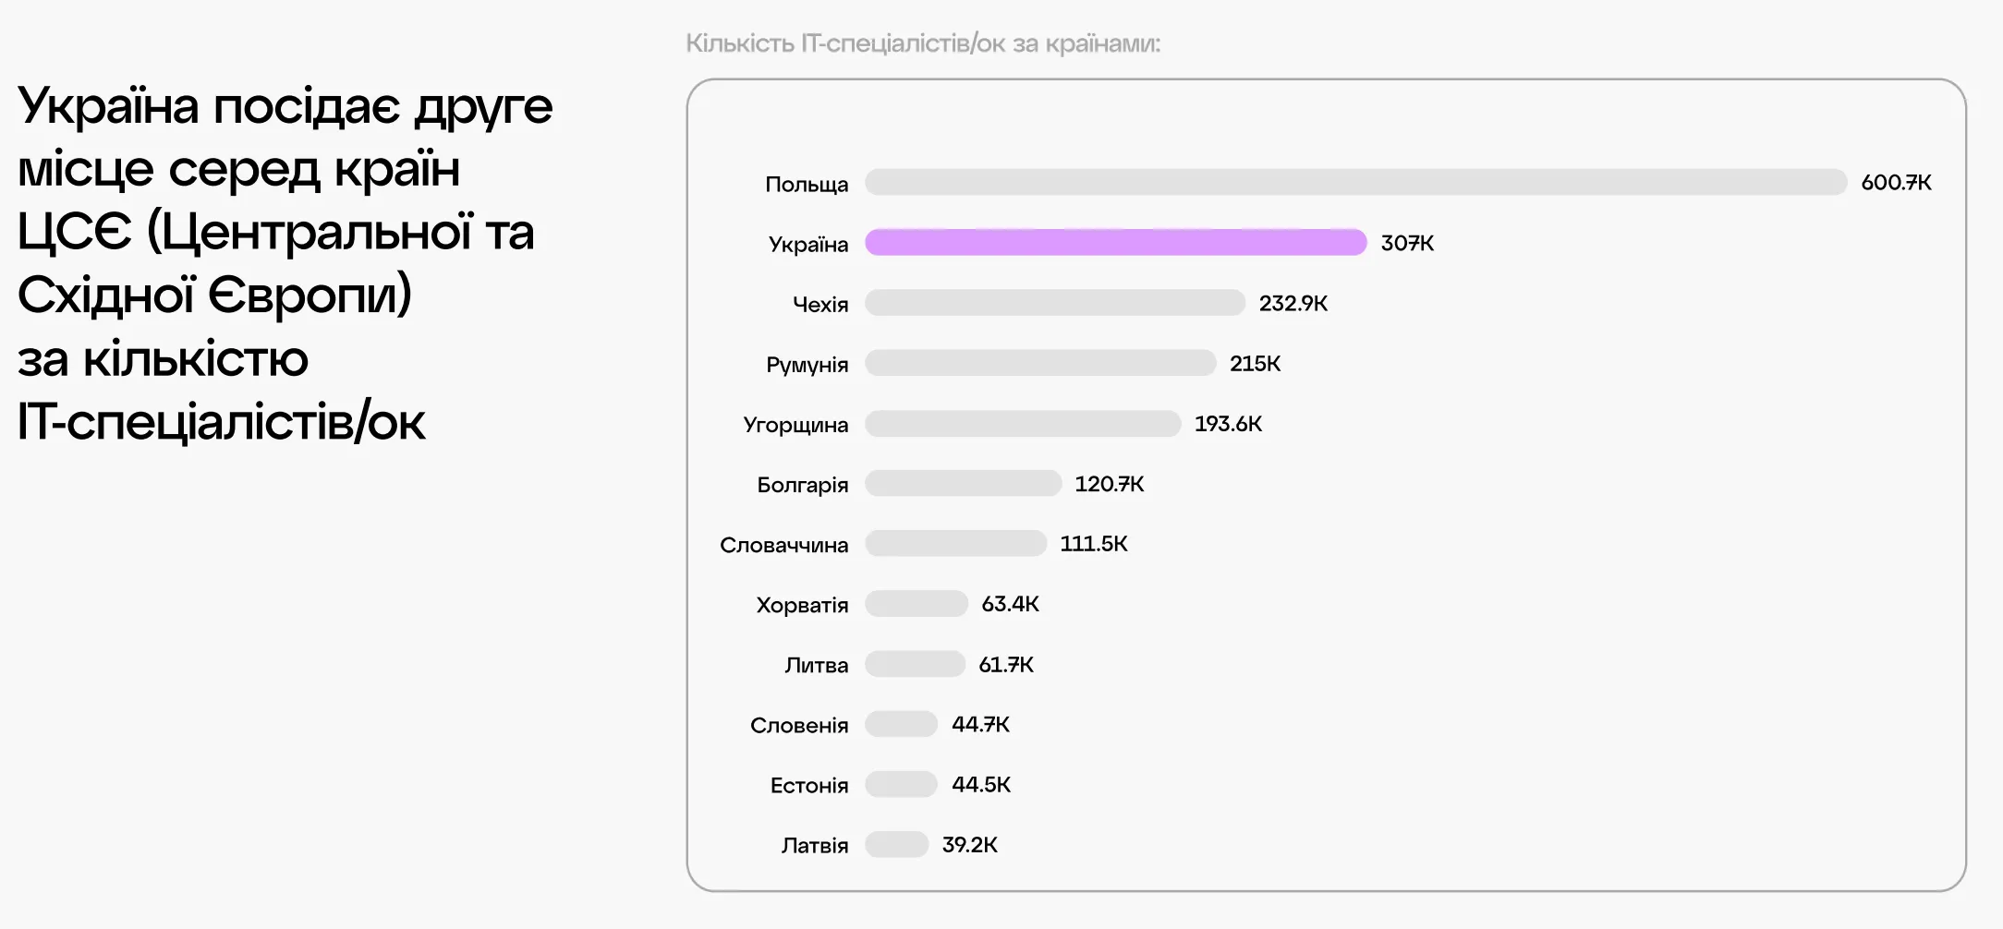Click the Литва country label
The height and width of the screenshot is (929, 2003).
816,665
